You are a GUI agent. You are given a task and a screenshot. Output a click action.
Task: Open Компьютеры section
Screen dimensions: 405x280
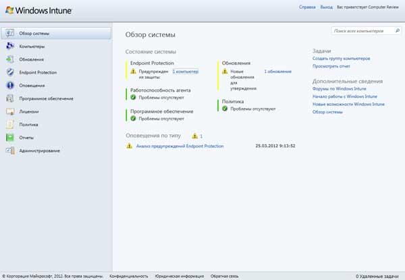[32, 47]
